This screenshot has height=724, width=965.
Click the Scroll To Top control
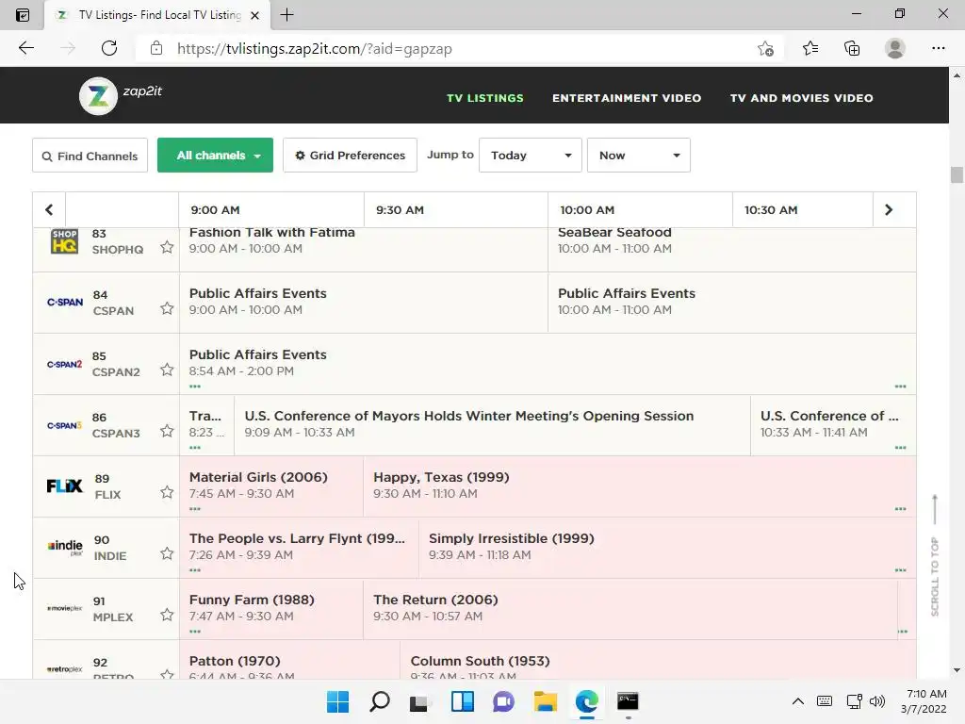[935, 555]
